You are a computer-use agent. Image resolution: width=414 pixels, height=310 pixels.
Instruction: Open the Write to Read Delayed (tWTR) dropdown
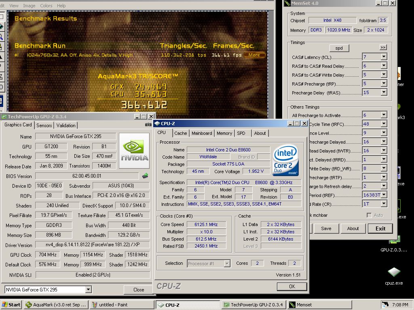point(384,151)
